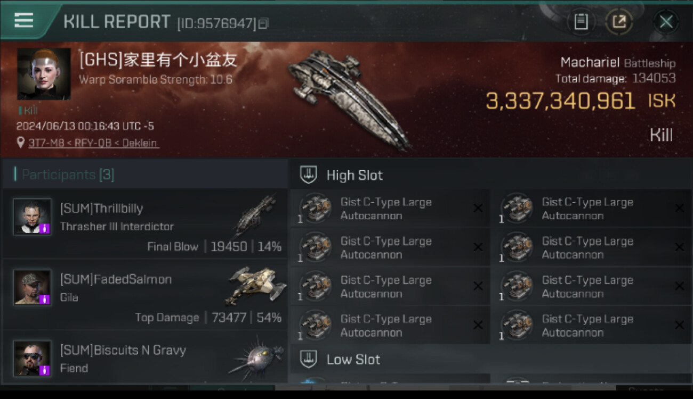Copy the kill report ID
The width and height of the screenshot is (693, 399).
264,23
